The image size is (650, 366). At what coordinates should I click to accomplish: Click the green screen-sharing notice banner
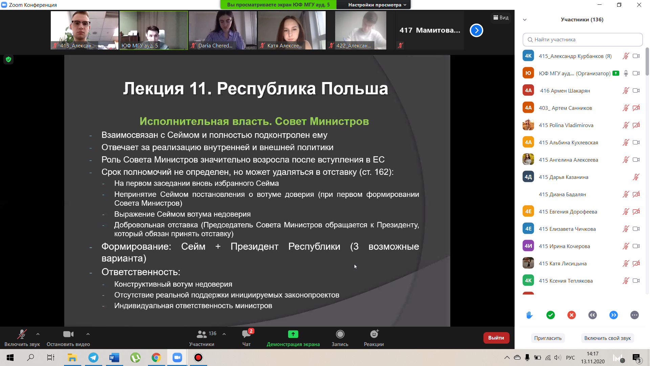278,5
